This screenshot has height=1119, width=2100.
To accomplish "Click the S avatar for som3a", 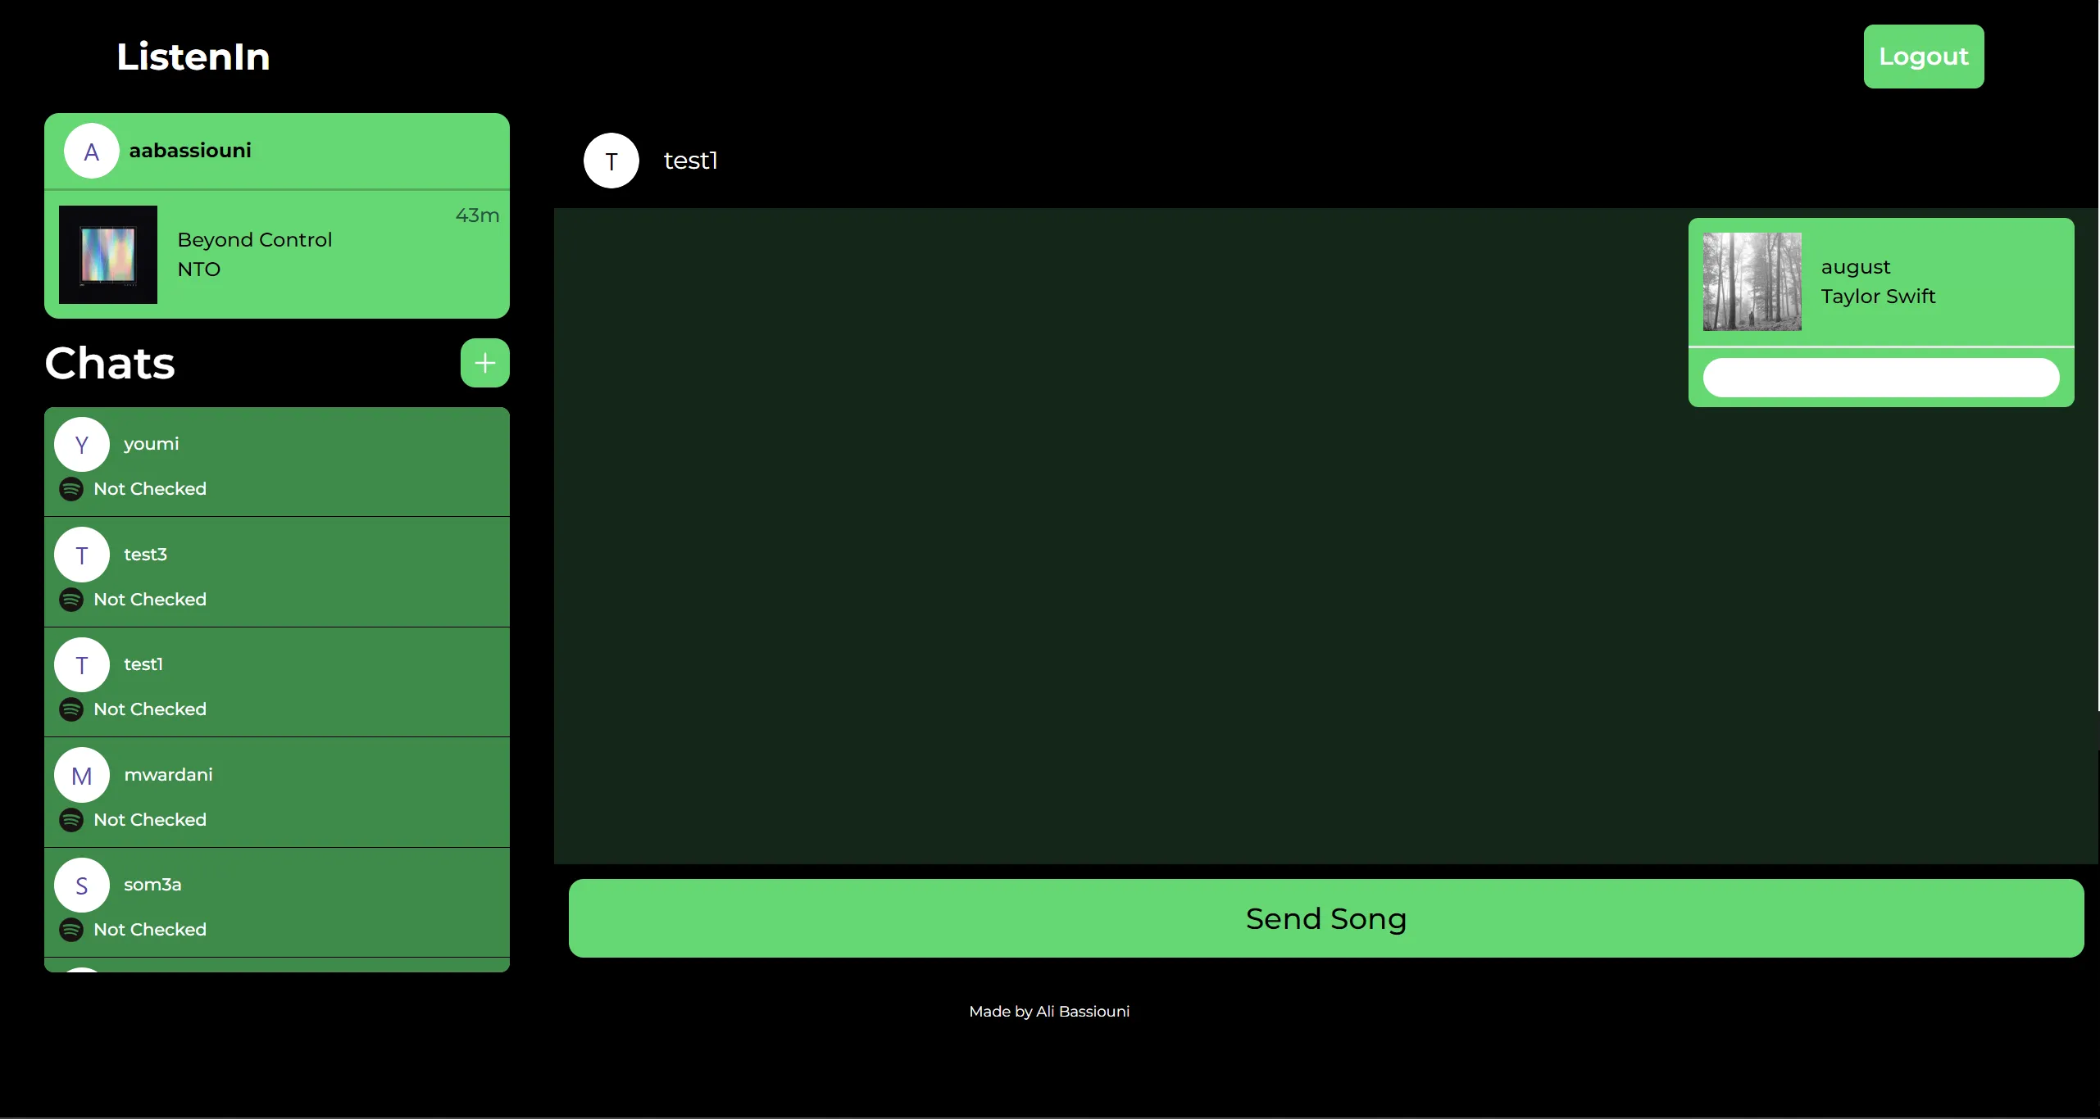I will pos(82,886).
